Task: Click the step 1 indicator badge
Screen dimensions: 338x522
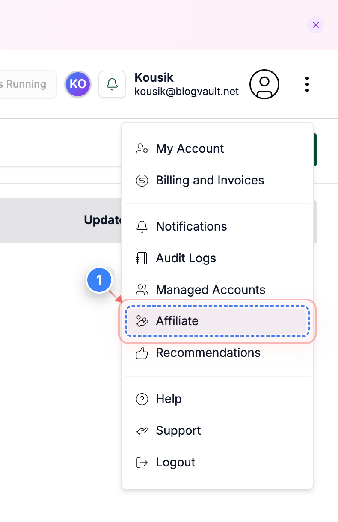Action: [x=99, y=280]
